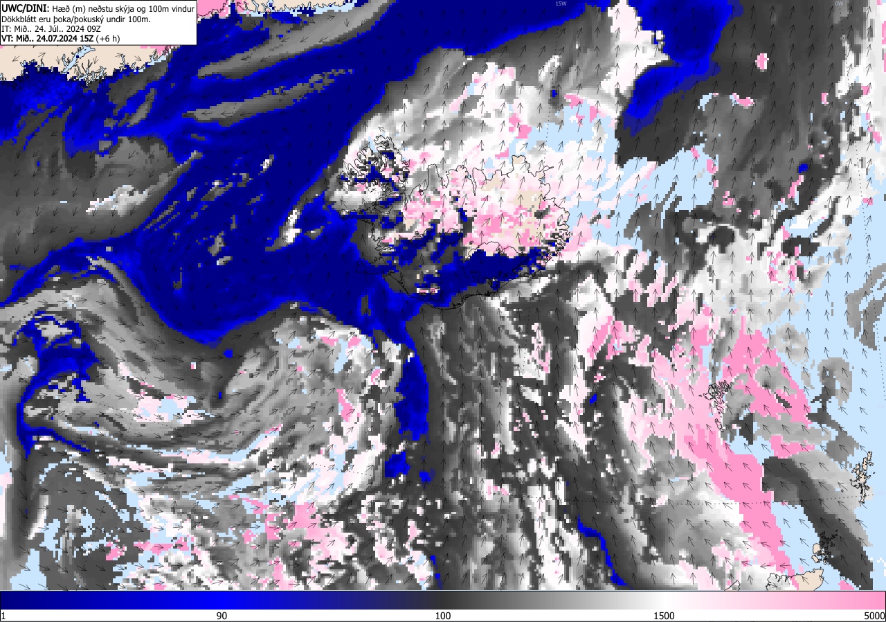Click the color scale label 1500
This screenshot has height=622, width=886.
pyautogui.click(x=664, y=616)
